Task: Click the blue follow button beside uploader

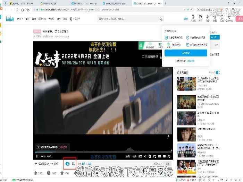Action: click(x=215, y=37)
